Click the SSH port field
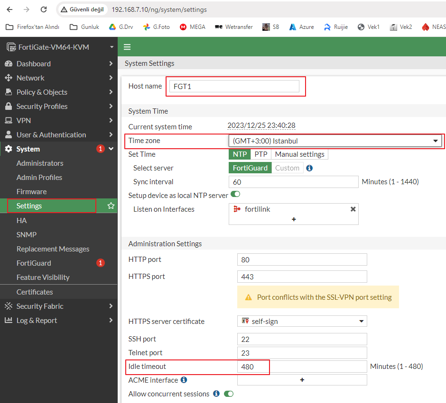The image size is (446, 403). 302,339
